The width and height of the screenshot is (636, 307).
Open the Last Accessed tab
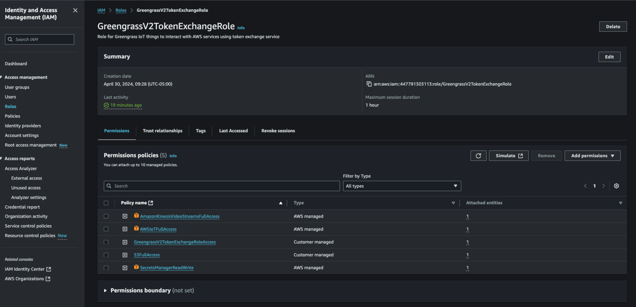[233, 131]
